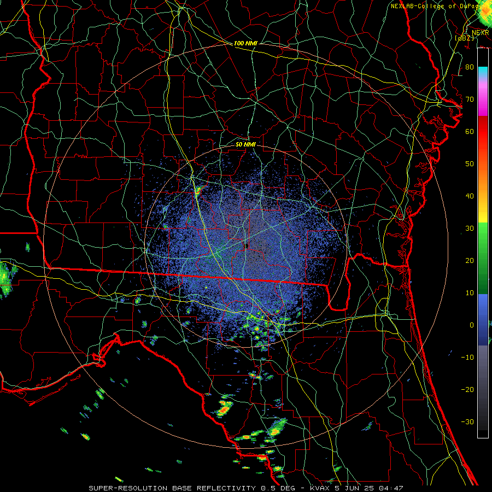Click the -30 value on dBZ scale
Viewport: 492px width, 492px height.
click(467, 422)
